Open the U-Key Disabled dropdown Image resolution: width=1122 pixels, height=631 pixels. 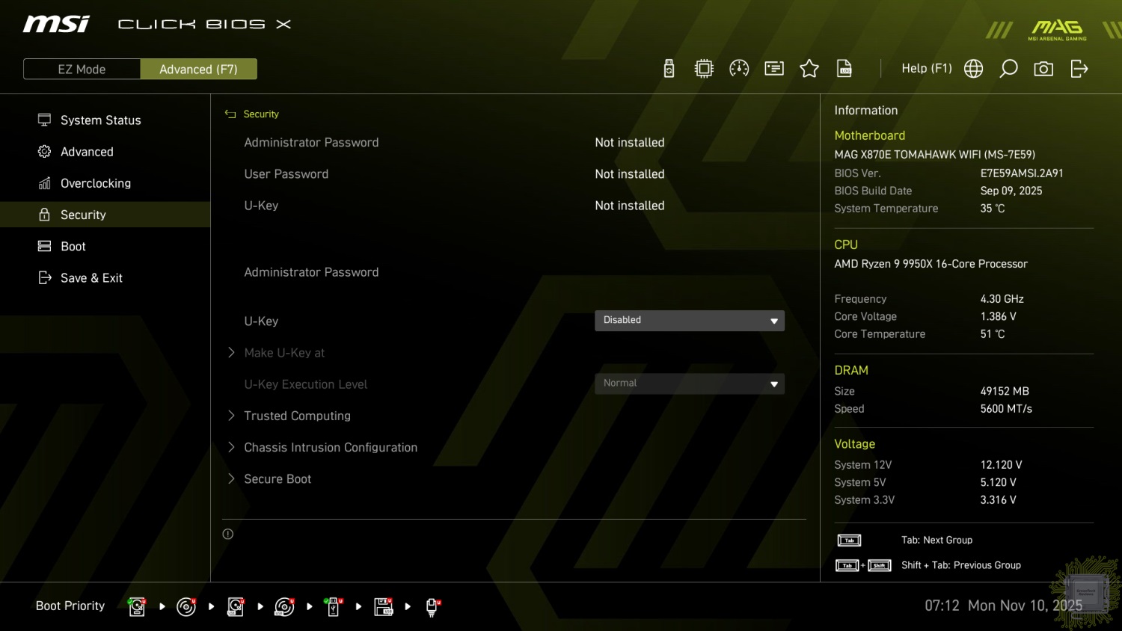[x=689, y=320]
